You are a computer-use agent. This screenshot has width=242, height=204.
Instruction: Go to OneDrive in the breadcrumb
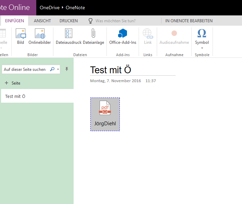(50, 8)
